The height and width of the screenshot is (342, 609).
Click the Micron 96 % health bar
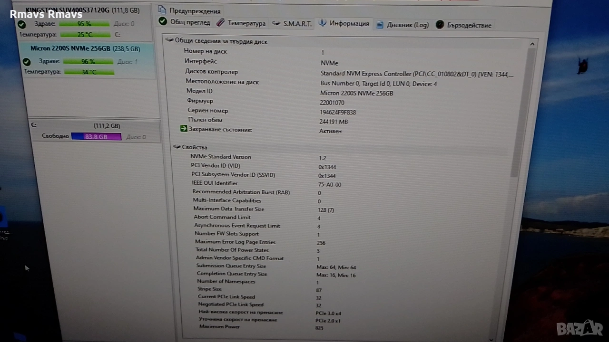point(88,61)
